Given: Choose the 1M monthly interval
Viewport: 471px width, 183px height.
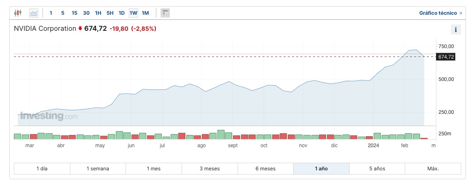Looking at the screenshot, I should 145,13.
